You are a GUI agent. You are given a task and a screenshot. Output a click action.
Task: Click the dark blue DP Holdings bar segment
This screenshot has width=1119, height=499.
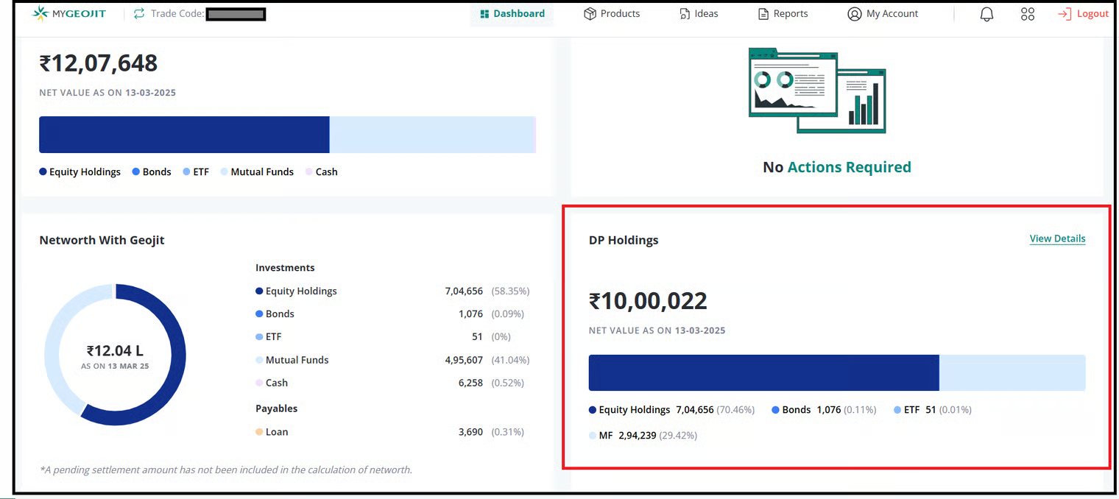click(x=763, y=372)
